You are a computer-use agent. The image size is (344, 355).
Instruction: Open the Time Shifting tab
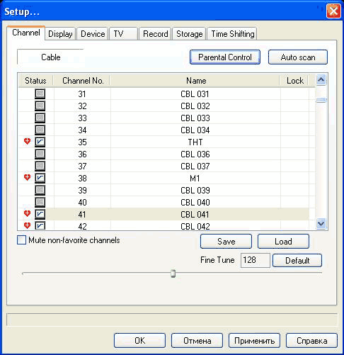[x=233, y=34]
